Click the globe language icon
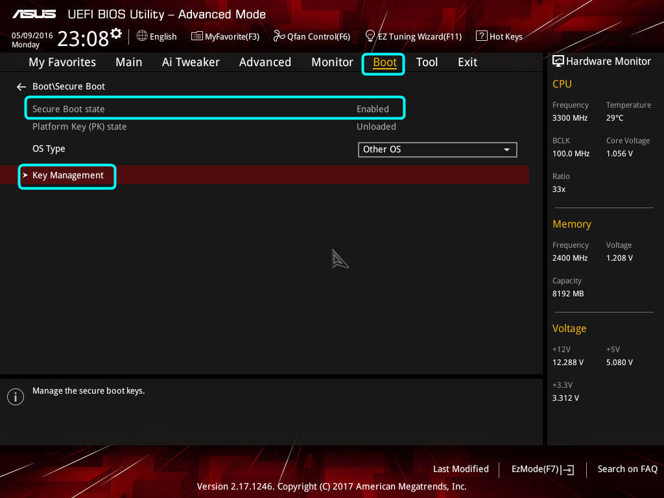This screenshot has height=498, width=664. [142, 36]
